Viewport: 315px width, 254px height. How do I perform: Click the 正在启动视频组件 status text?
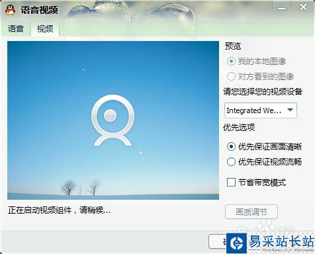coord(59,210)
